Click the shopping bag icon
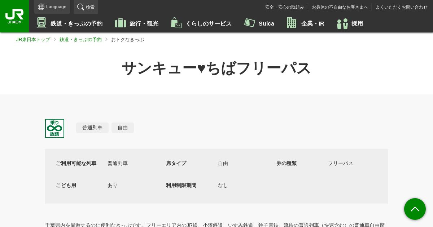433x227 pixels. 176,23
